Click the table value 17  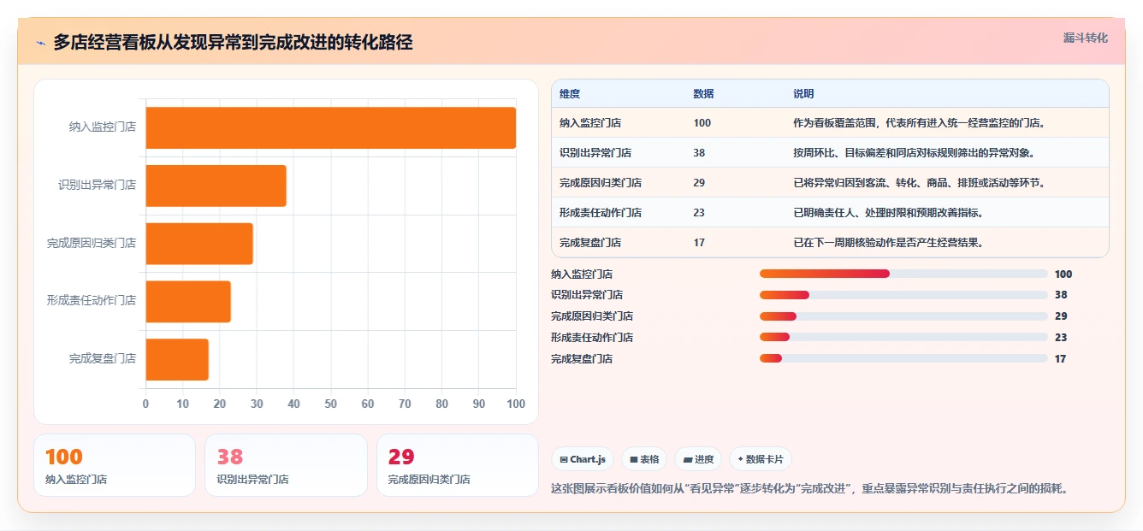699,243
